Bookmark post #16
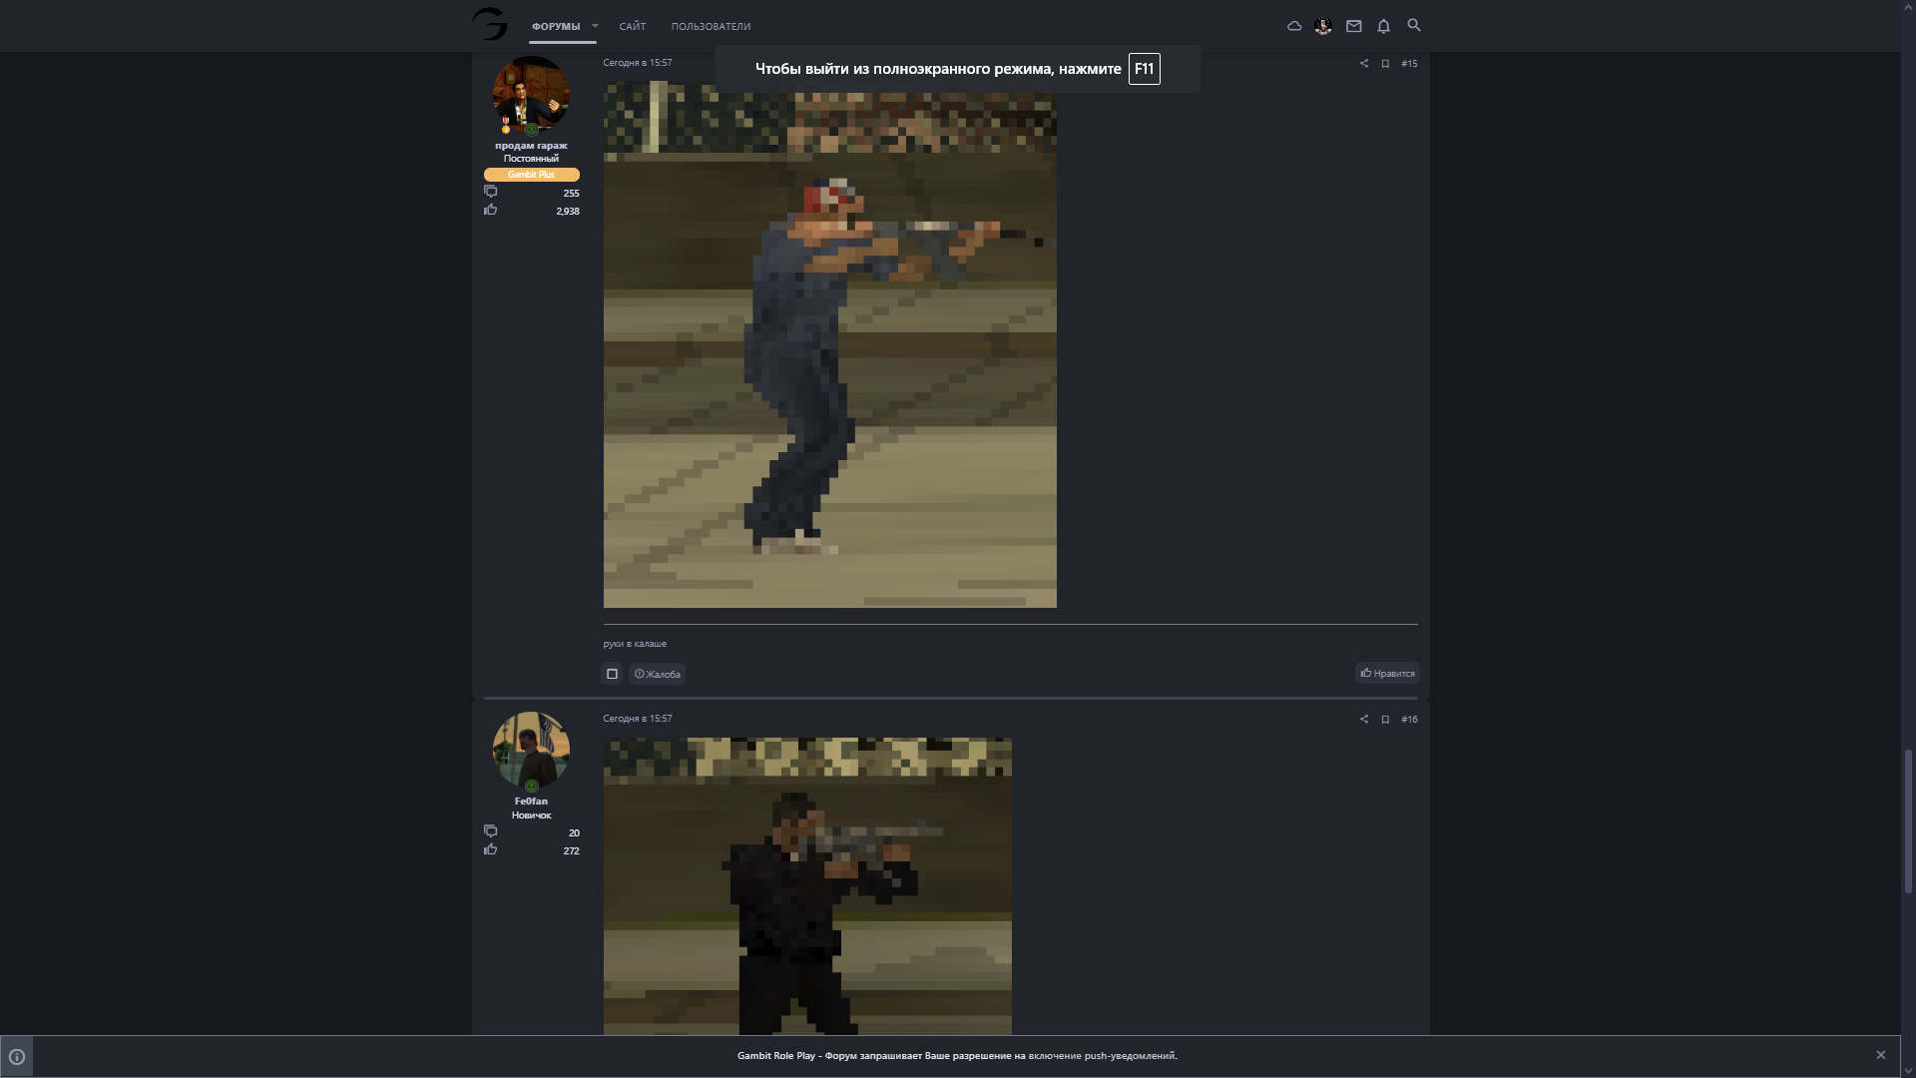The height and width of the screenshot is (1078, 1916). 1385,720
